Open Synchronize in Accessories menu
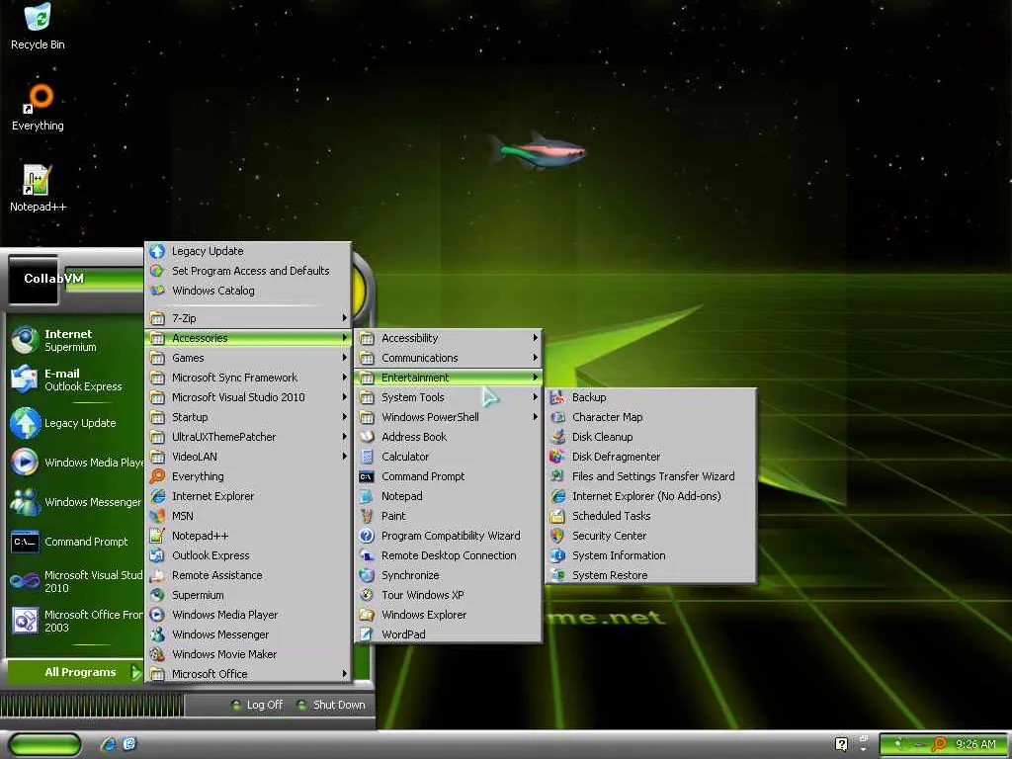The height and width of the screenshot is (759, 1012). pos(449,575)
